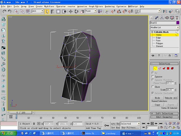Viewport: 181px width, 136px height.
Task: Click Pin Stack icon below modifier stack
Action: 153,56
